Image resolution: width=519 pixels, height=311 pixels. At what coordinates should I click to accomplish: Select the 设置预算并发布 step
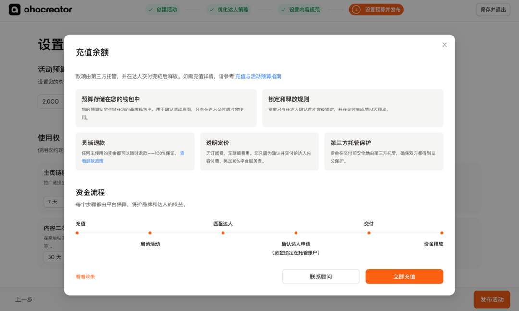pyautogui.click(x=376, y=10)
